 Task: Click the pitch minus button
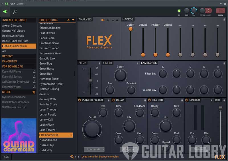[84, 93]
